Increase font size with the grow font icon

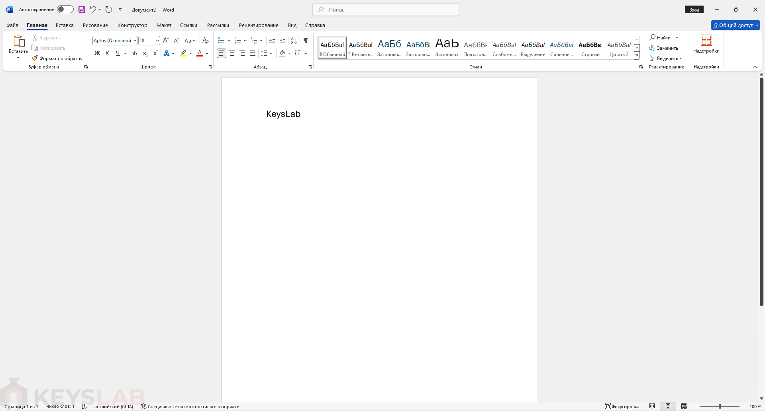coord(166,41)
